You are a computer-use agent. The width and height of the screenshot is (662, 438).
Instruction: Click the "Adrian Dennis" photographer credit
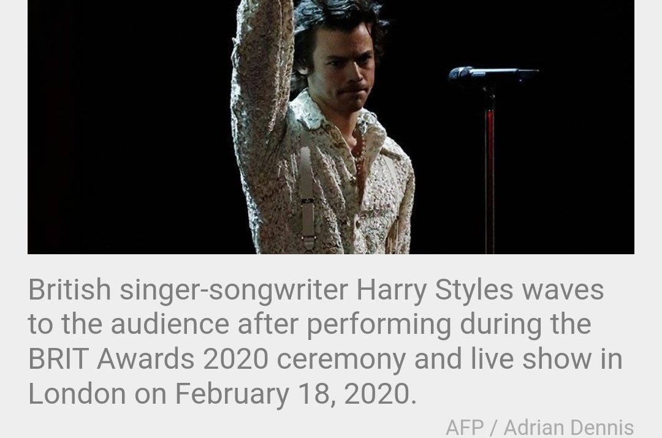pyautogui.click(x=569, y=428)
